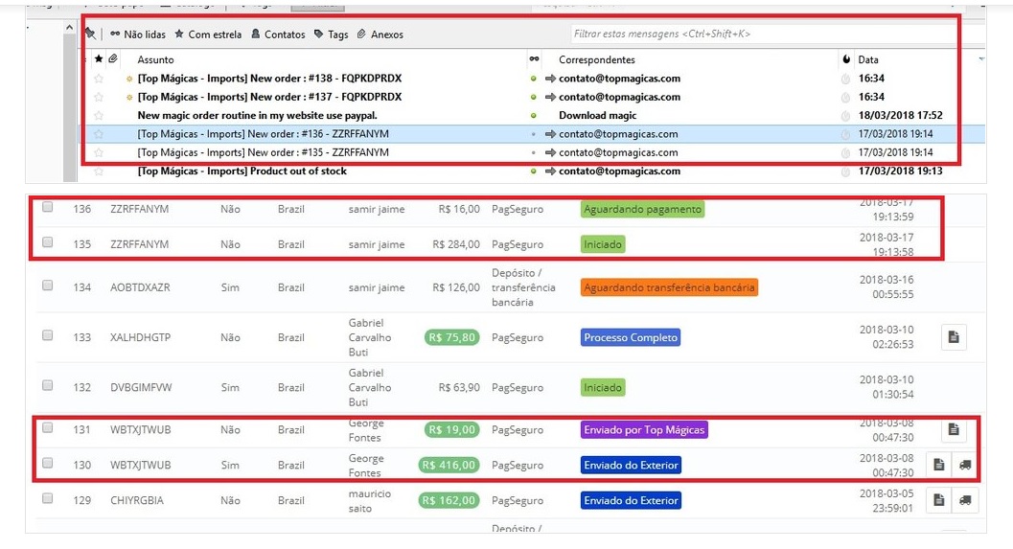Click Enviado do Exterior badge for order 130

pos(632,465)
